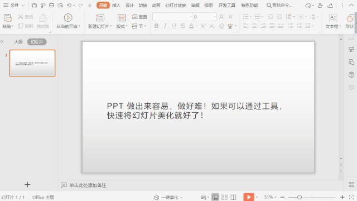This screenshot has height=201, width=357.
Task: Open the font name combo box
Action: pos(173,17)
